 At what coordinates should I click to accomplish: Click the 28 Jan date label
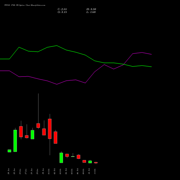[32, 171]
